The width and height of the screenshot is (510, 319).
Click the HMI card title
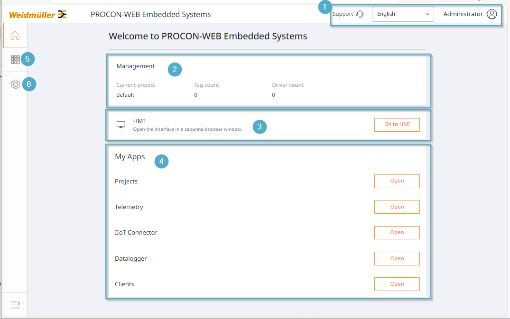[139, 121]
